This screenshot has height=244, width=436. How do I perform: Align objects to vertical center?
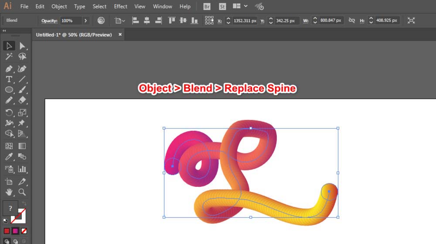183,21
